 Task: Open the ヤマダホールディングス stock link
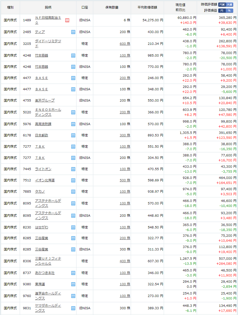tap(48, 308)
